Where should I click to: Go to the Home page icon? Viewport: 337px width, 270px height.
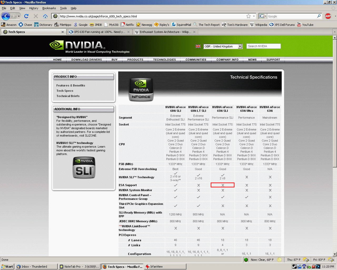pyautogui.click(x=45, y=16)
